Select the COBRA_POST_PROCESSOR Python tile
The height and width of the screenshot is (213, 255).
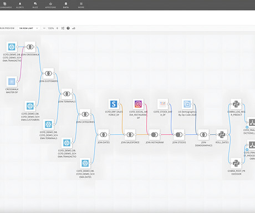coord(236,163)
